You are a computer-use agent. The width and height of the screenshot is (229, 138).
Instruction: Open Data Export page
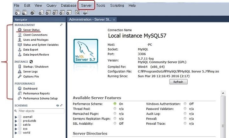[x=31, y=50]
